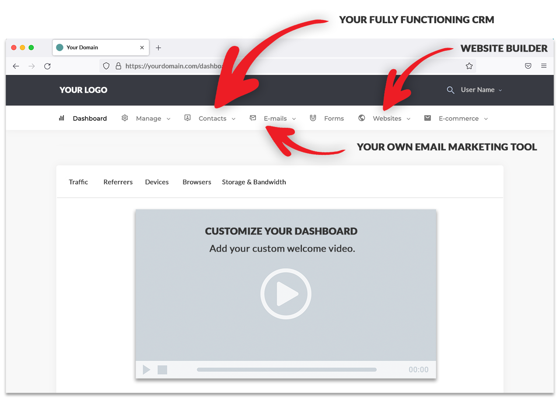Click the small play button in video controls
Viewport: 560px width, 400px height.
click(x=147, y=370)
